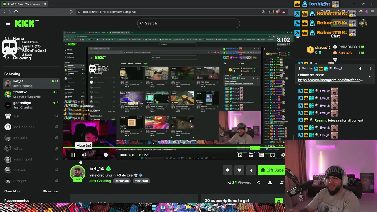
Task: Follow ket_14 with the heart button
Action: click(239, 170)
